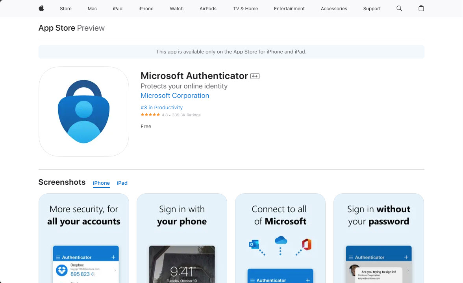Viewport: 463px width, 283px height.
Task: Open the Mac menu item
Action: [x=92, y=9]
